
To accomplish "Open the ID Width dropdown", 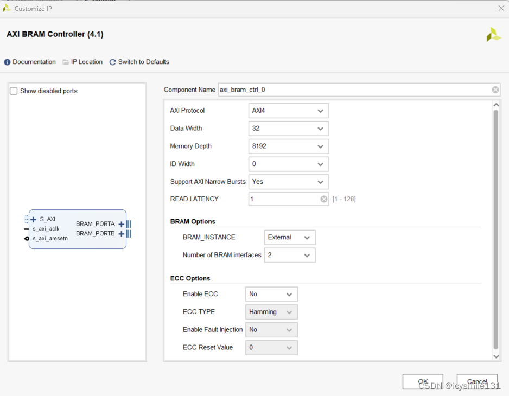I will (289, 164).
